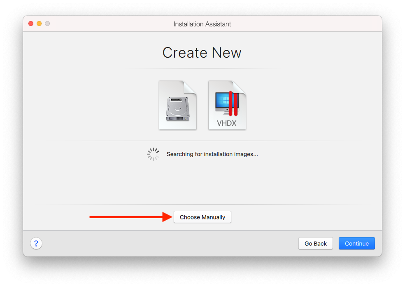Click the VHDX label on the file icon

click(226, 123)
